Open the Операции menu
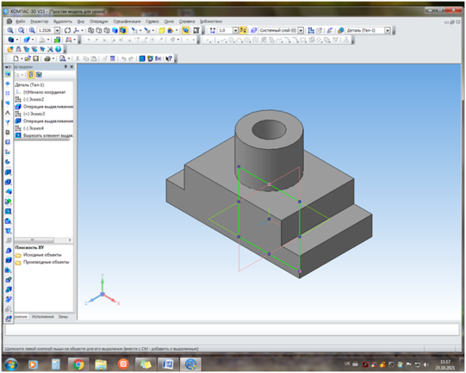 99,22
